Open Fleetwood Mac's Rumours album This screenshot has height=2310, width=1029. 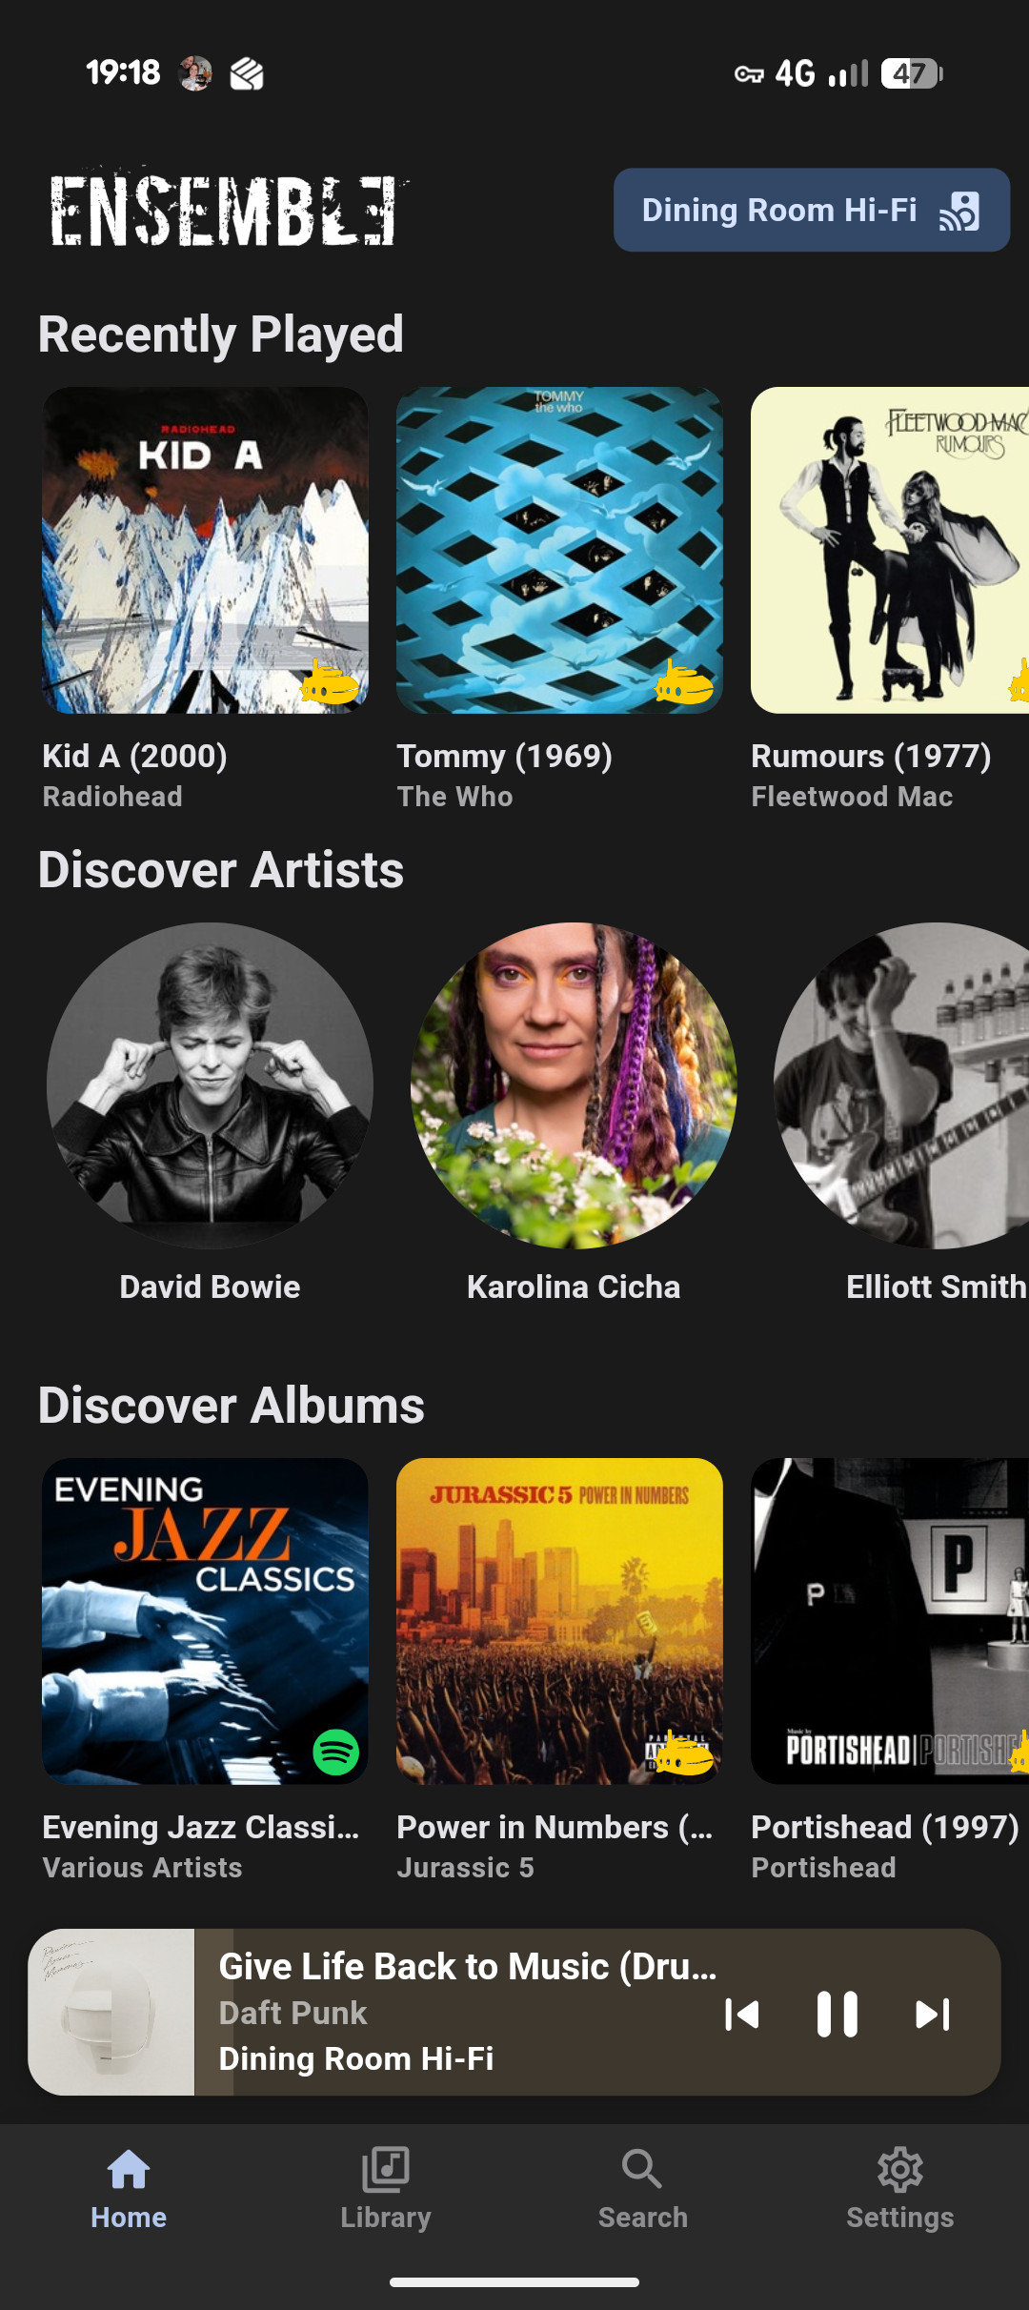[889, 550]
